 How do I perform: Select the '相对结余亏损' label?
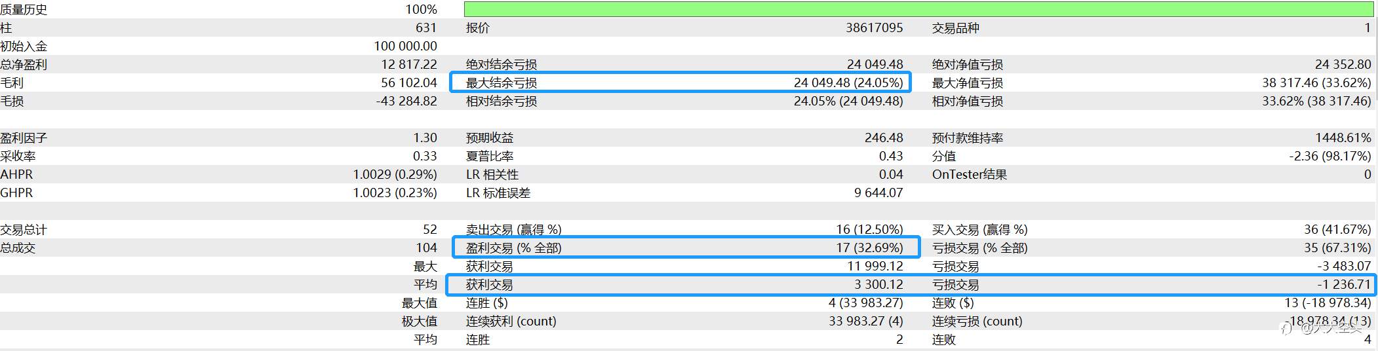tap(501, 101)
